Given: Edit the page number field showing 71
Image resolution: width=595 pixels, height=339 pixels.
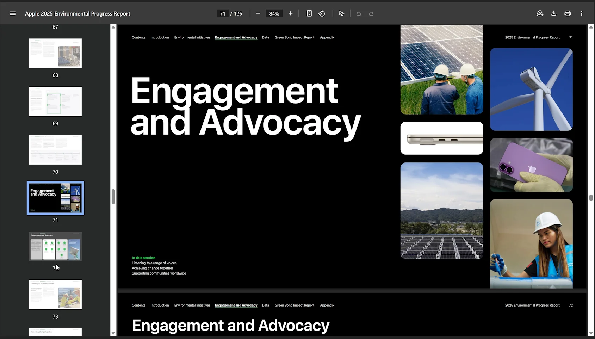Looking at the screenshot, I should (x=223, y=13).
